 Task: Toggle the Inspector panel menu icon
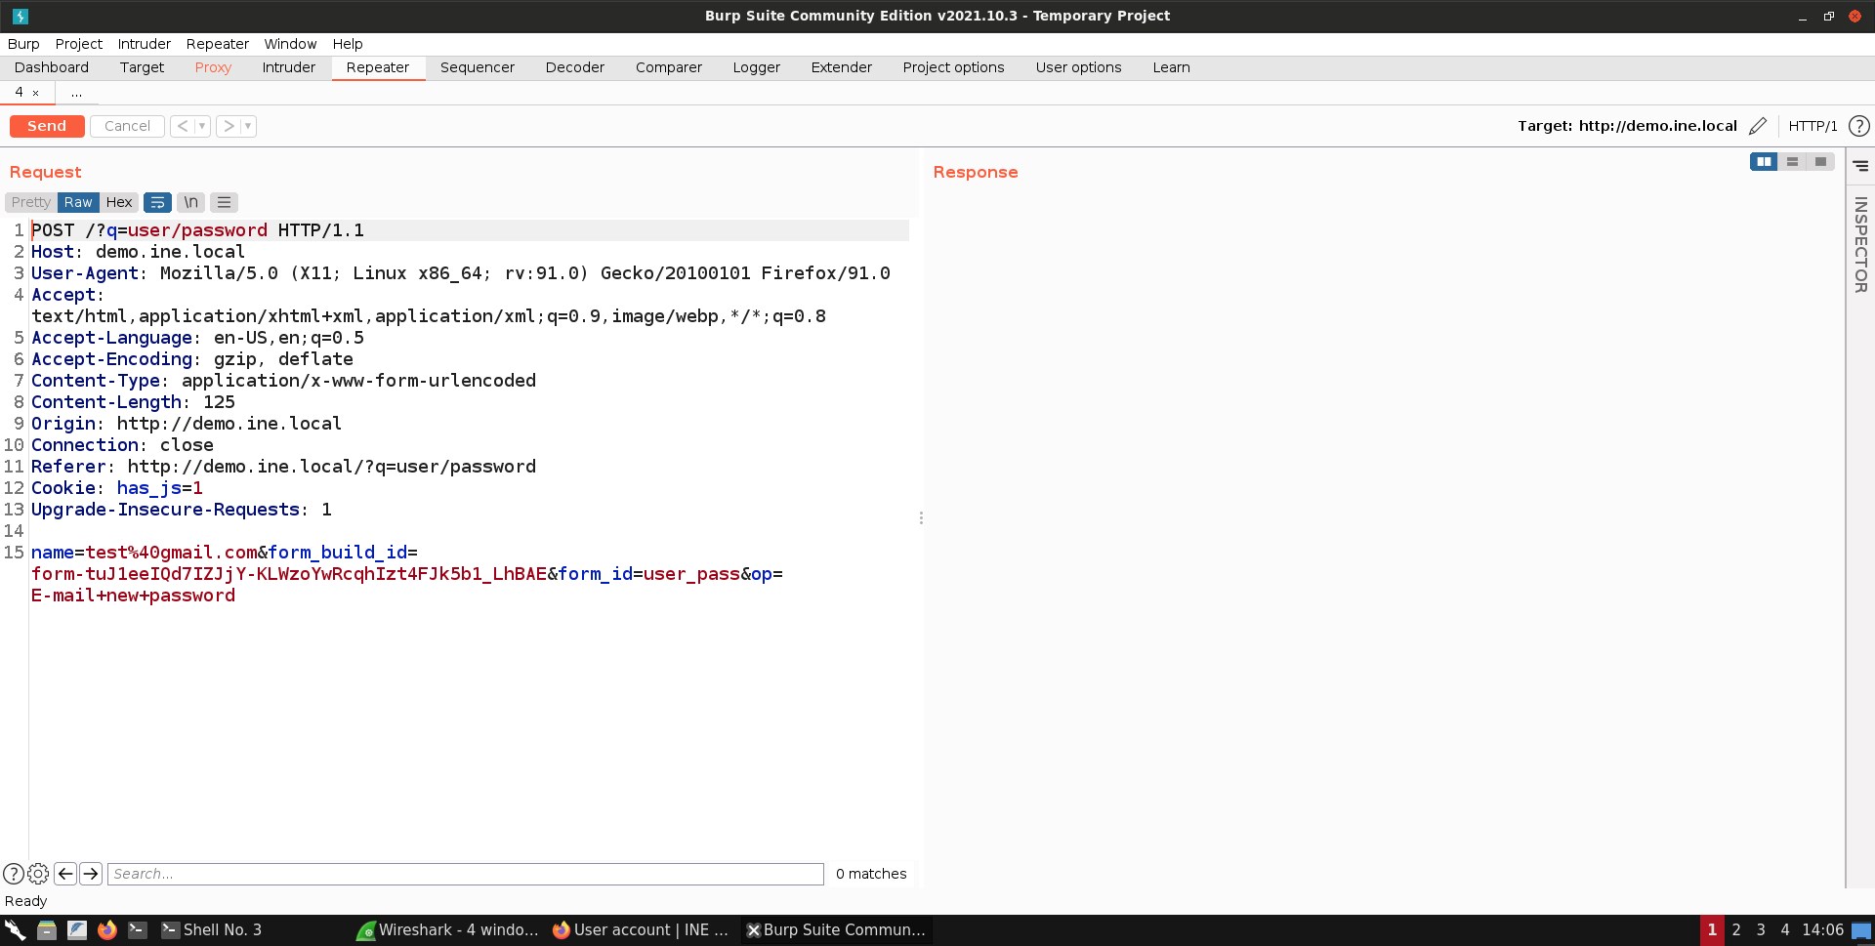pos(1860,166)
